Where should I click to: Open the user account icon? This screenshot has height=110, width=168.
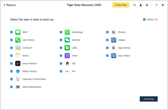[141, 5]
